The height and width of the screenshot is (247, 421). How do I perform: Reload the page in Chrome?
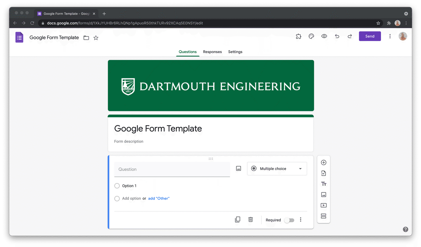point(32,23)
